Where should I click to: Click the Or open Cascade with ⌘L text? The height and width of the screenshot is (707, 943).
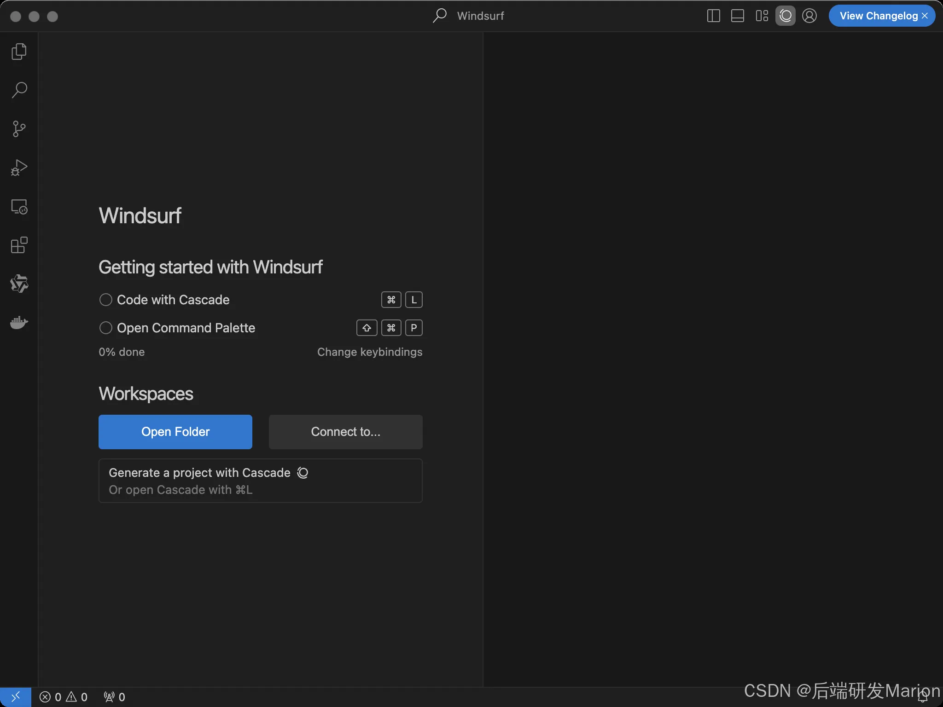tap(180, 490)
